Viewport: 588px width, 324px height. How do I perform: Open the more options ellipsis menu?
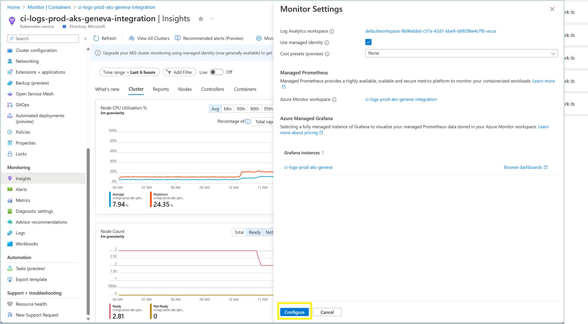(212, 19)
